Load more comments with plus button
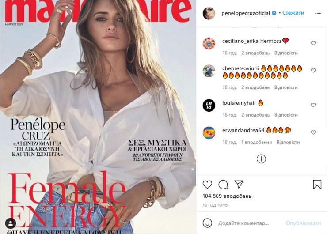The width and height of the screenshot is (327, 234). pyautogui.click(x=261, y=159)
